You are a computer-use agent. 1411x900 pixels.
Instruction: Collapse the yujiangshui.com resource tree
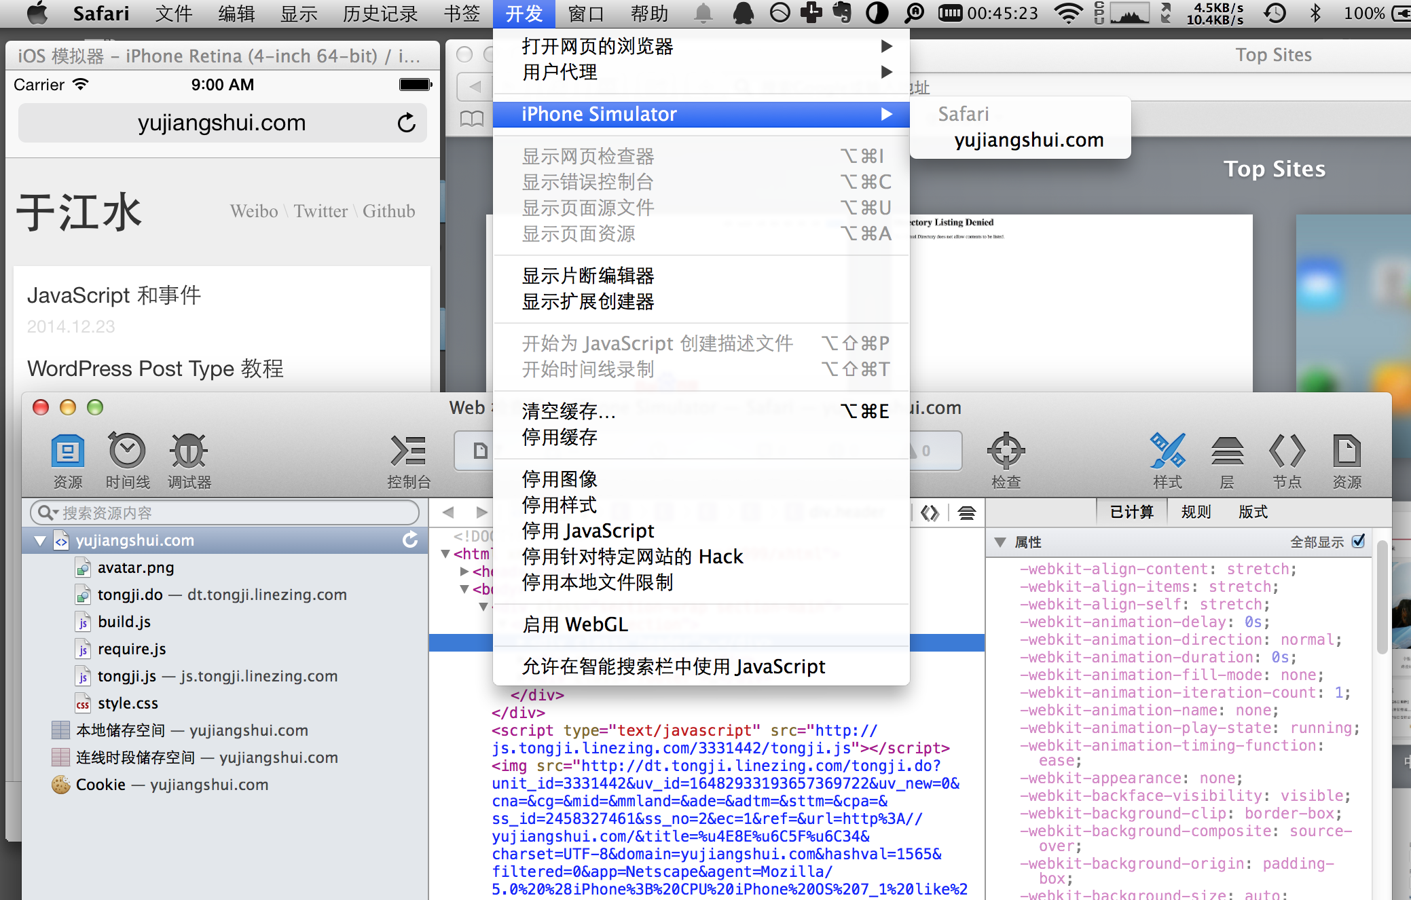pos(40,540)
